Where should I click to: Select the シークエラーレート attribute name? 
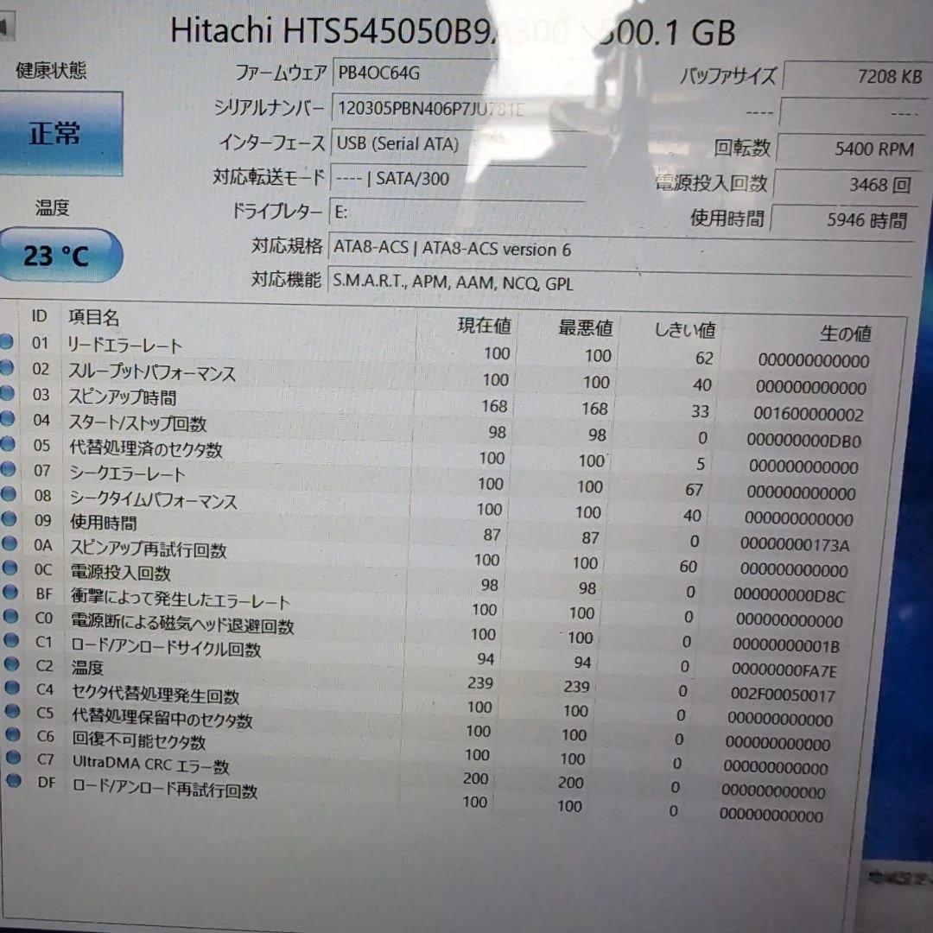128,473
